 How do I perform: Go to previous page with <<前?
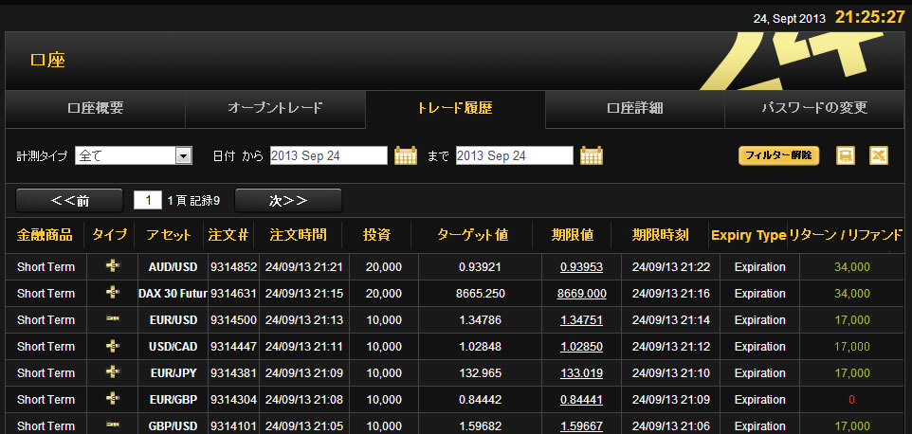(x=69, y=201)
